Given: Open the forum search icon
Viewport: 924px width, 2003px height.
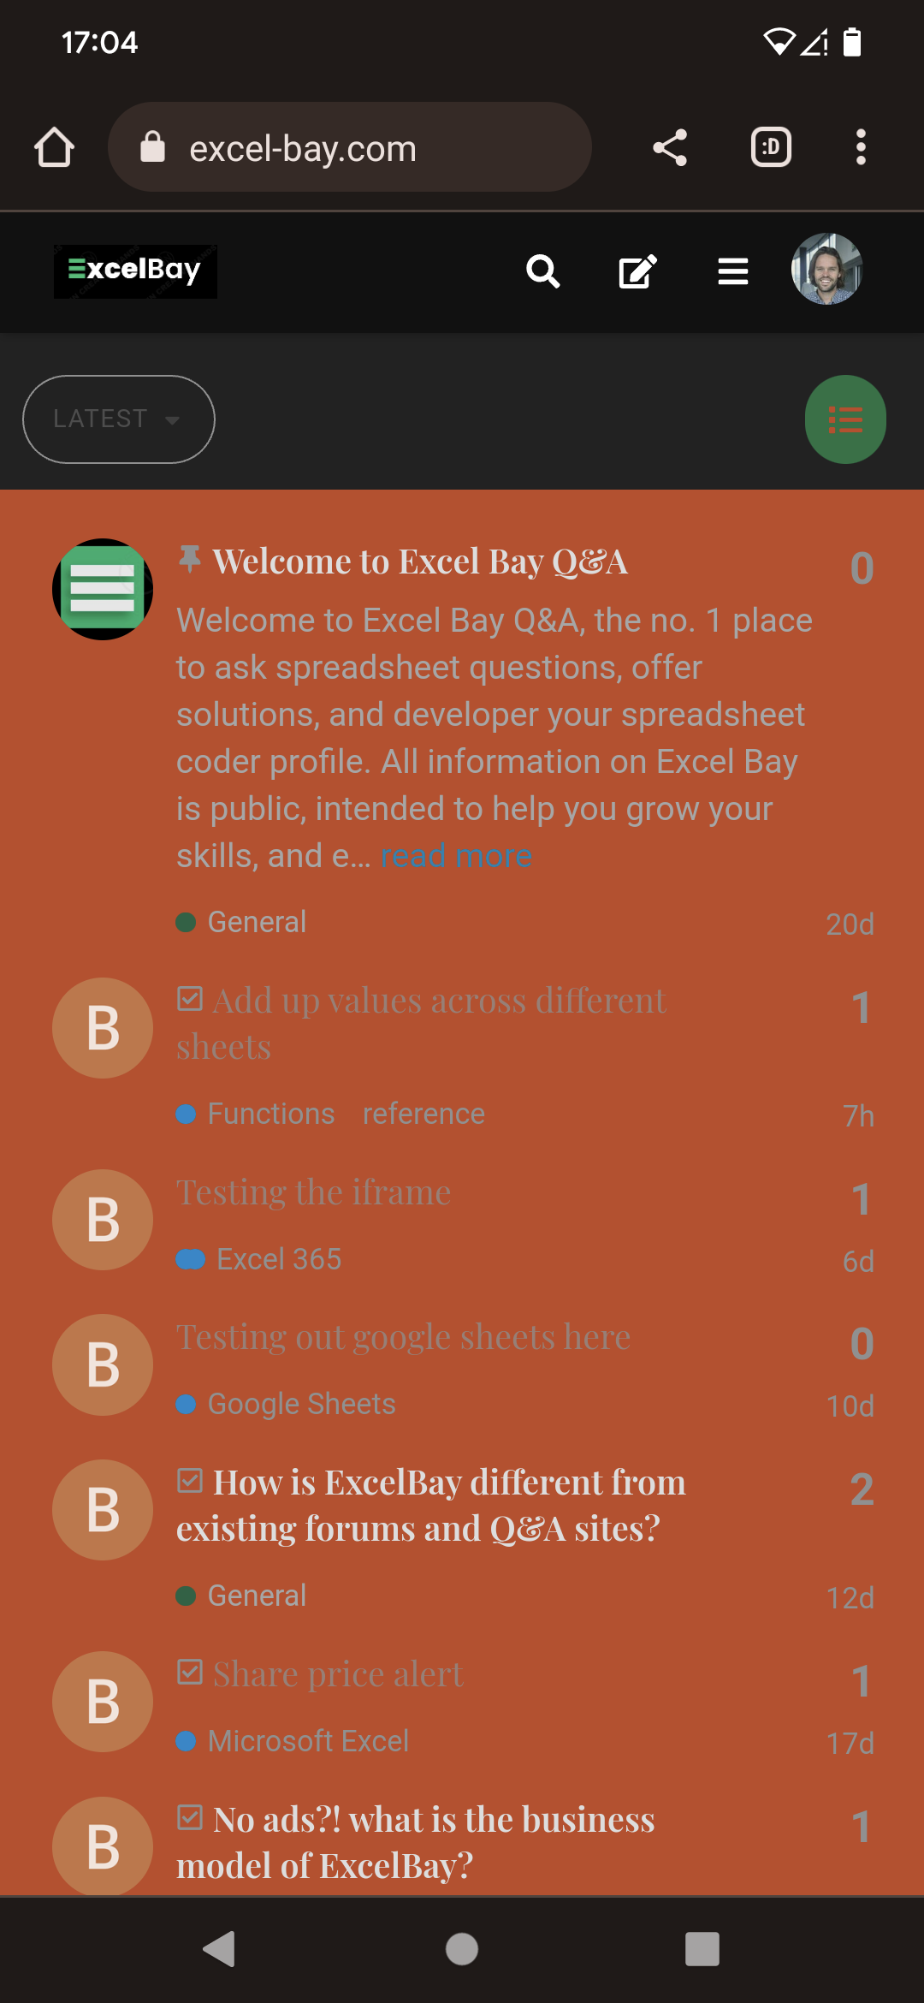Looking at the screenshot, I should pyautogui.click(x=542, y=272).
